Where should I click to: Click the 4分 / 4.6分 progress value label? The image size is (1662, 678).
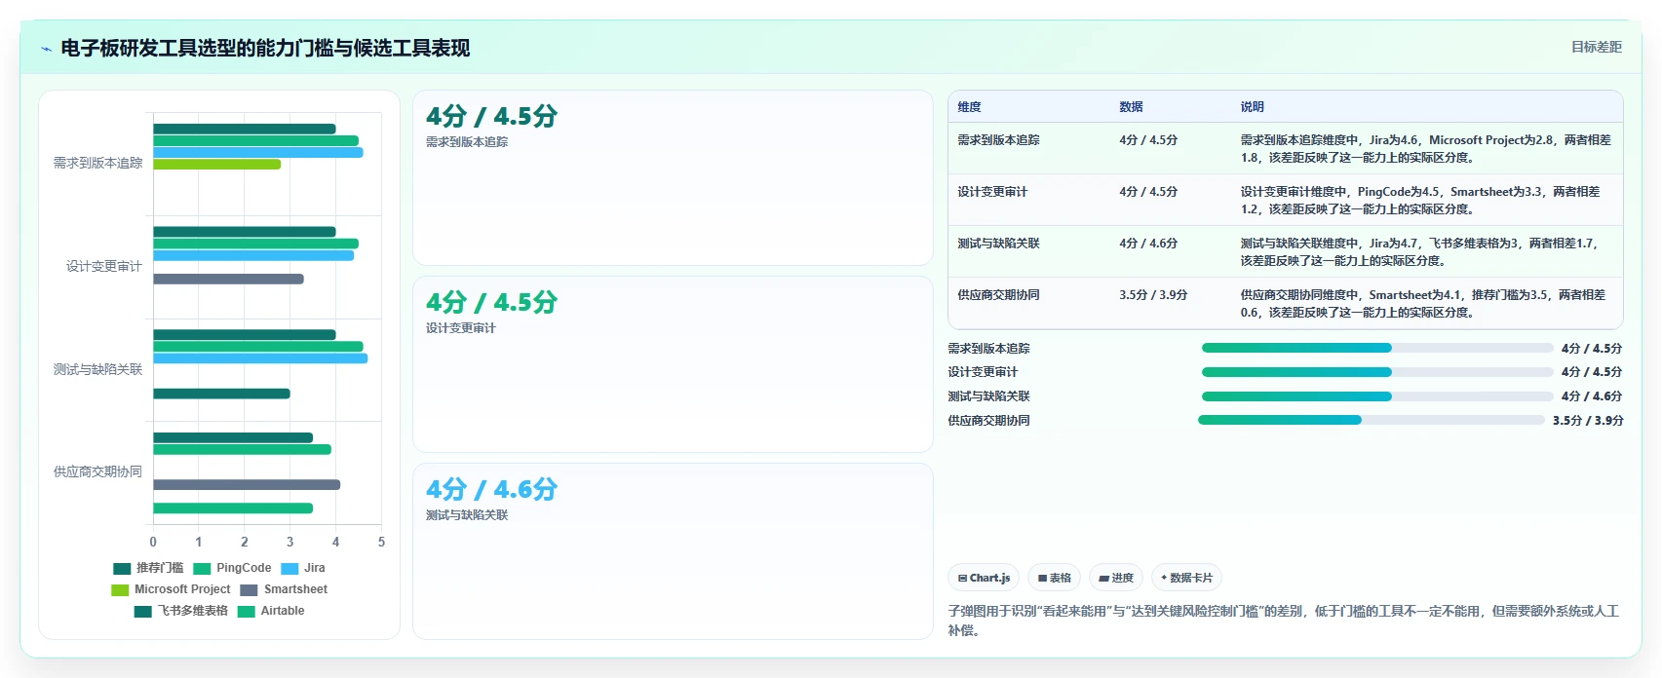1592,396
